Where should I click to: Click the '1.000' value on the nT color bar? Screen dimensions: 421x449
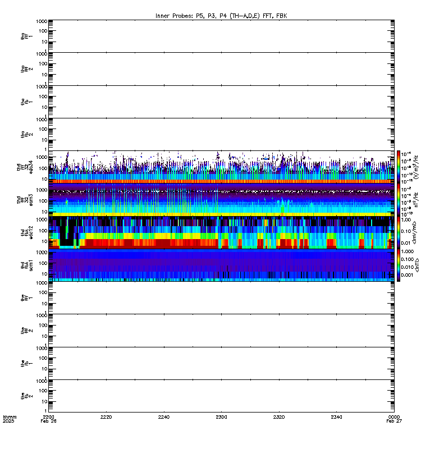coord(408,251)
